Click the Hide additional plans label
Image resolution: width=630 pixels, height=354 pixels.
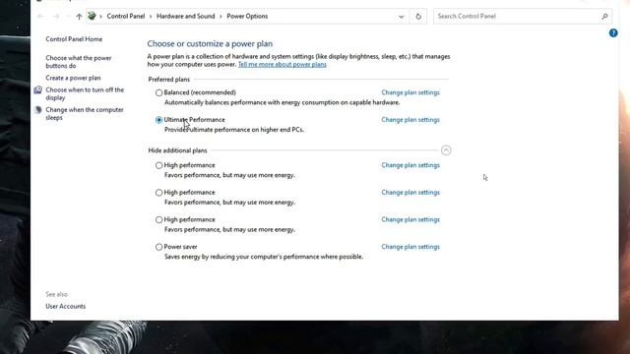tap(177, 150)
